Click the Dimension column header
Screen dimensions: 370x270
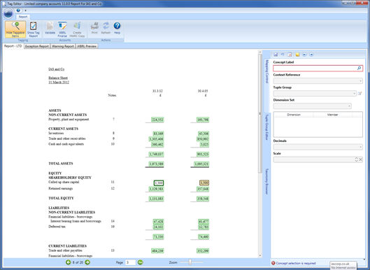[x=294, y=115]
